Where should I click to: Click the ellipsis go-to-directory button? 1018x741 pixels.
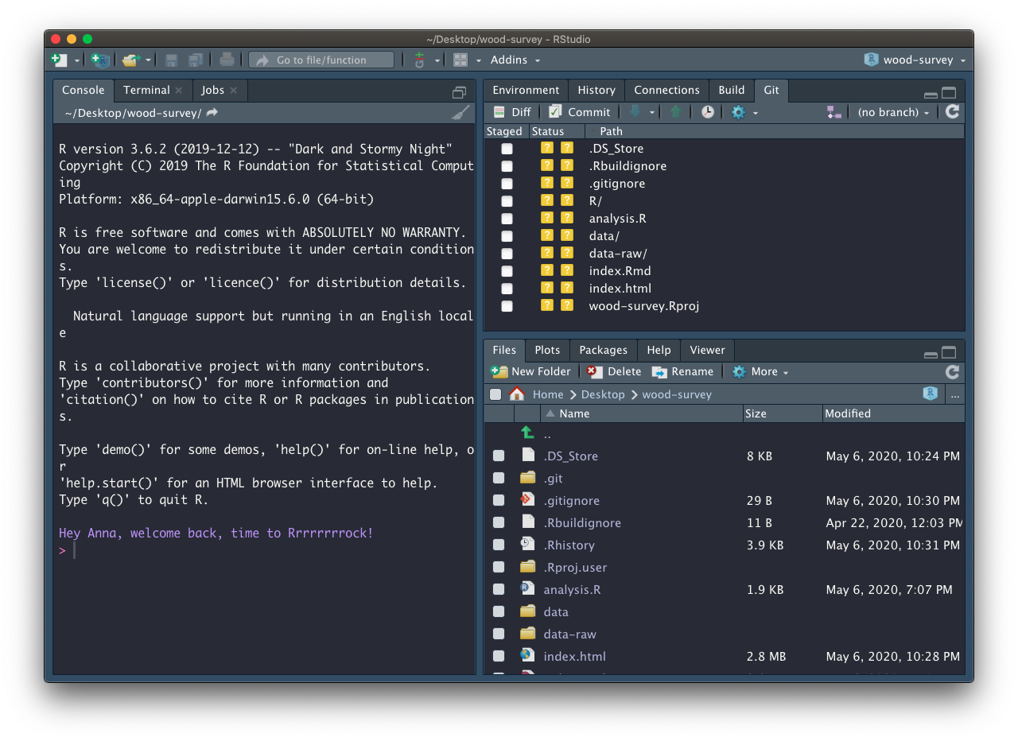tap(955, 394)
